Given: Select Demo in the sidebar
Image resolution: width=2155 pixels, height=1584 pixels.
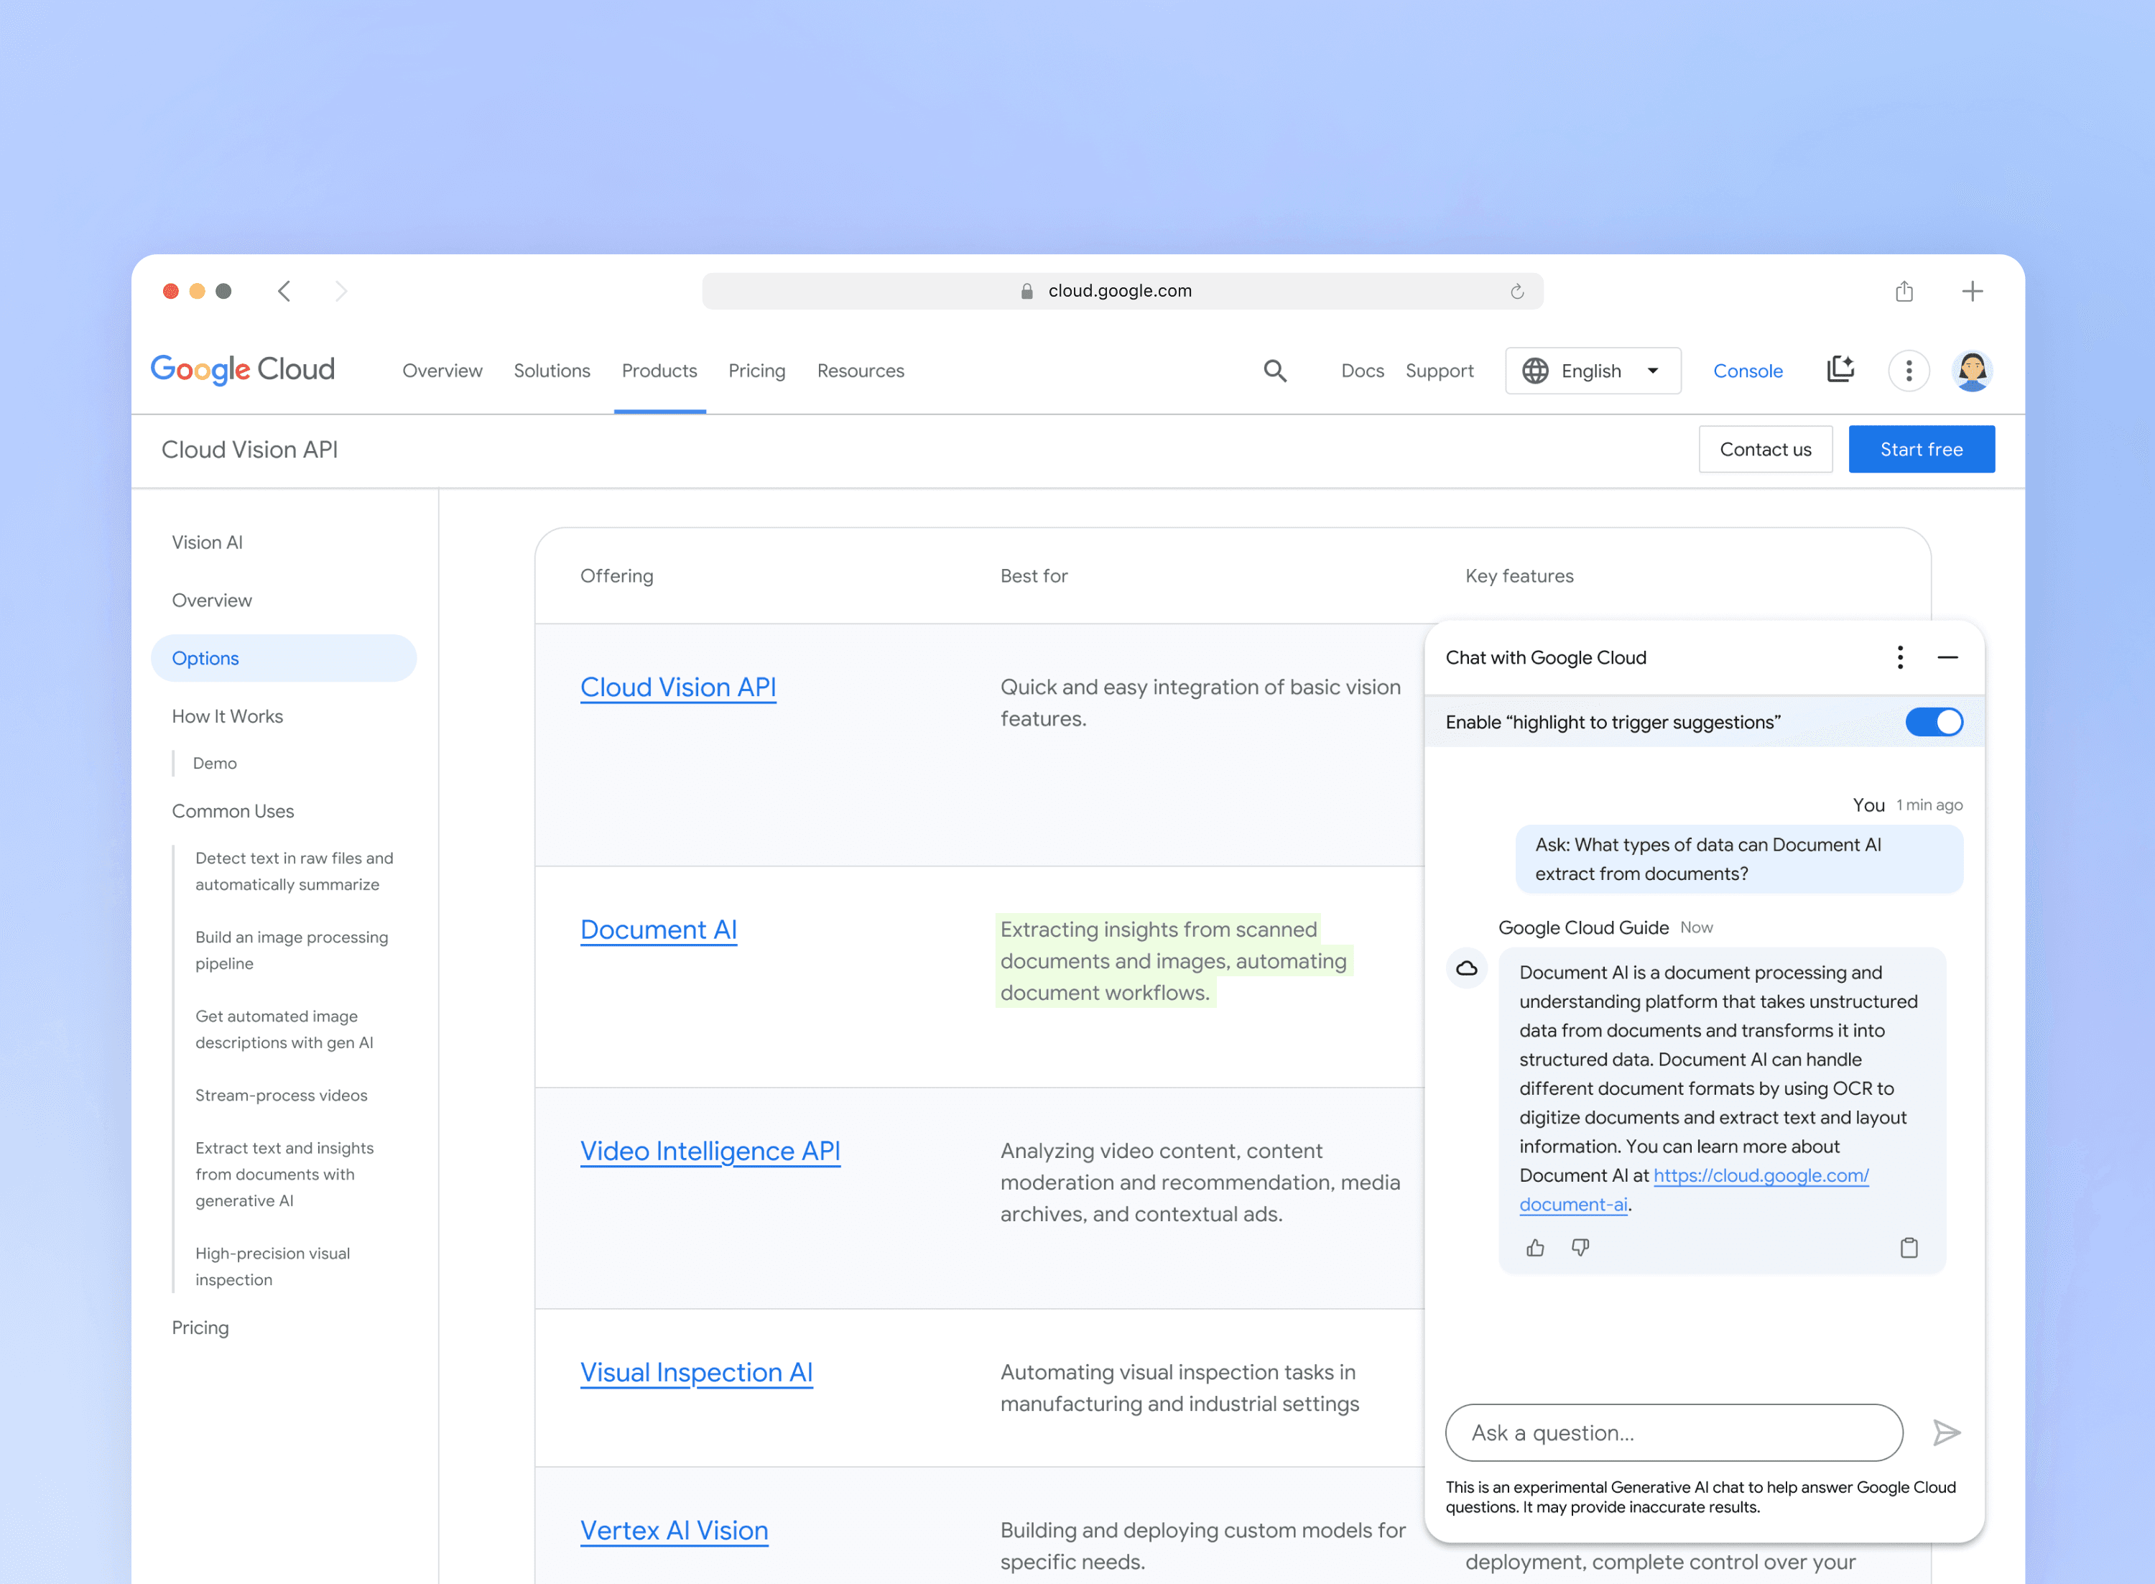Looking at the screenshot, I should (215, 763).
